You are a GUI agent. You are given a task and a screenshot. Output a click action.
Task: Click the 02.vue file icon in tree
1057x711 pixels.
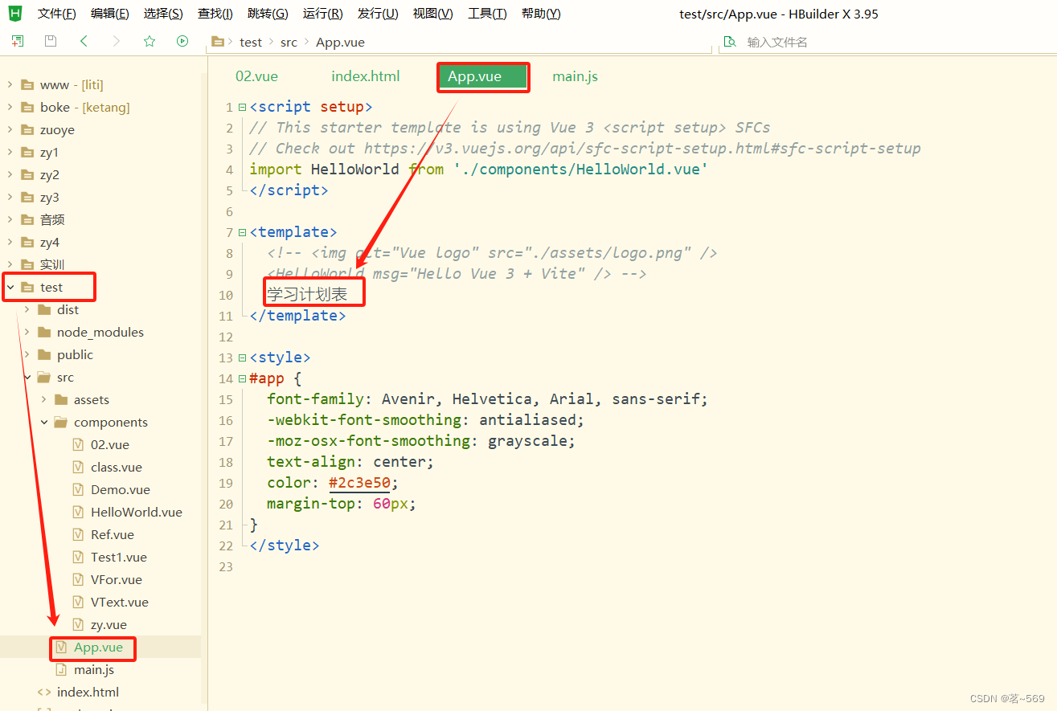click(78, 444)
